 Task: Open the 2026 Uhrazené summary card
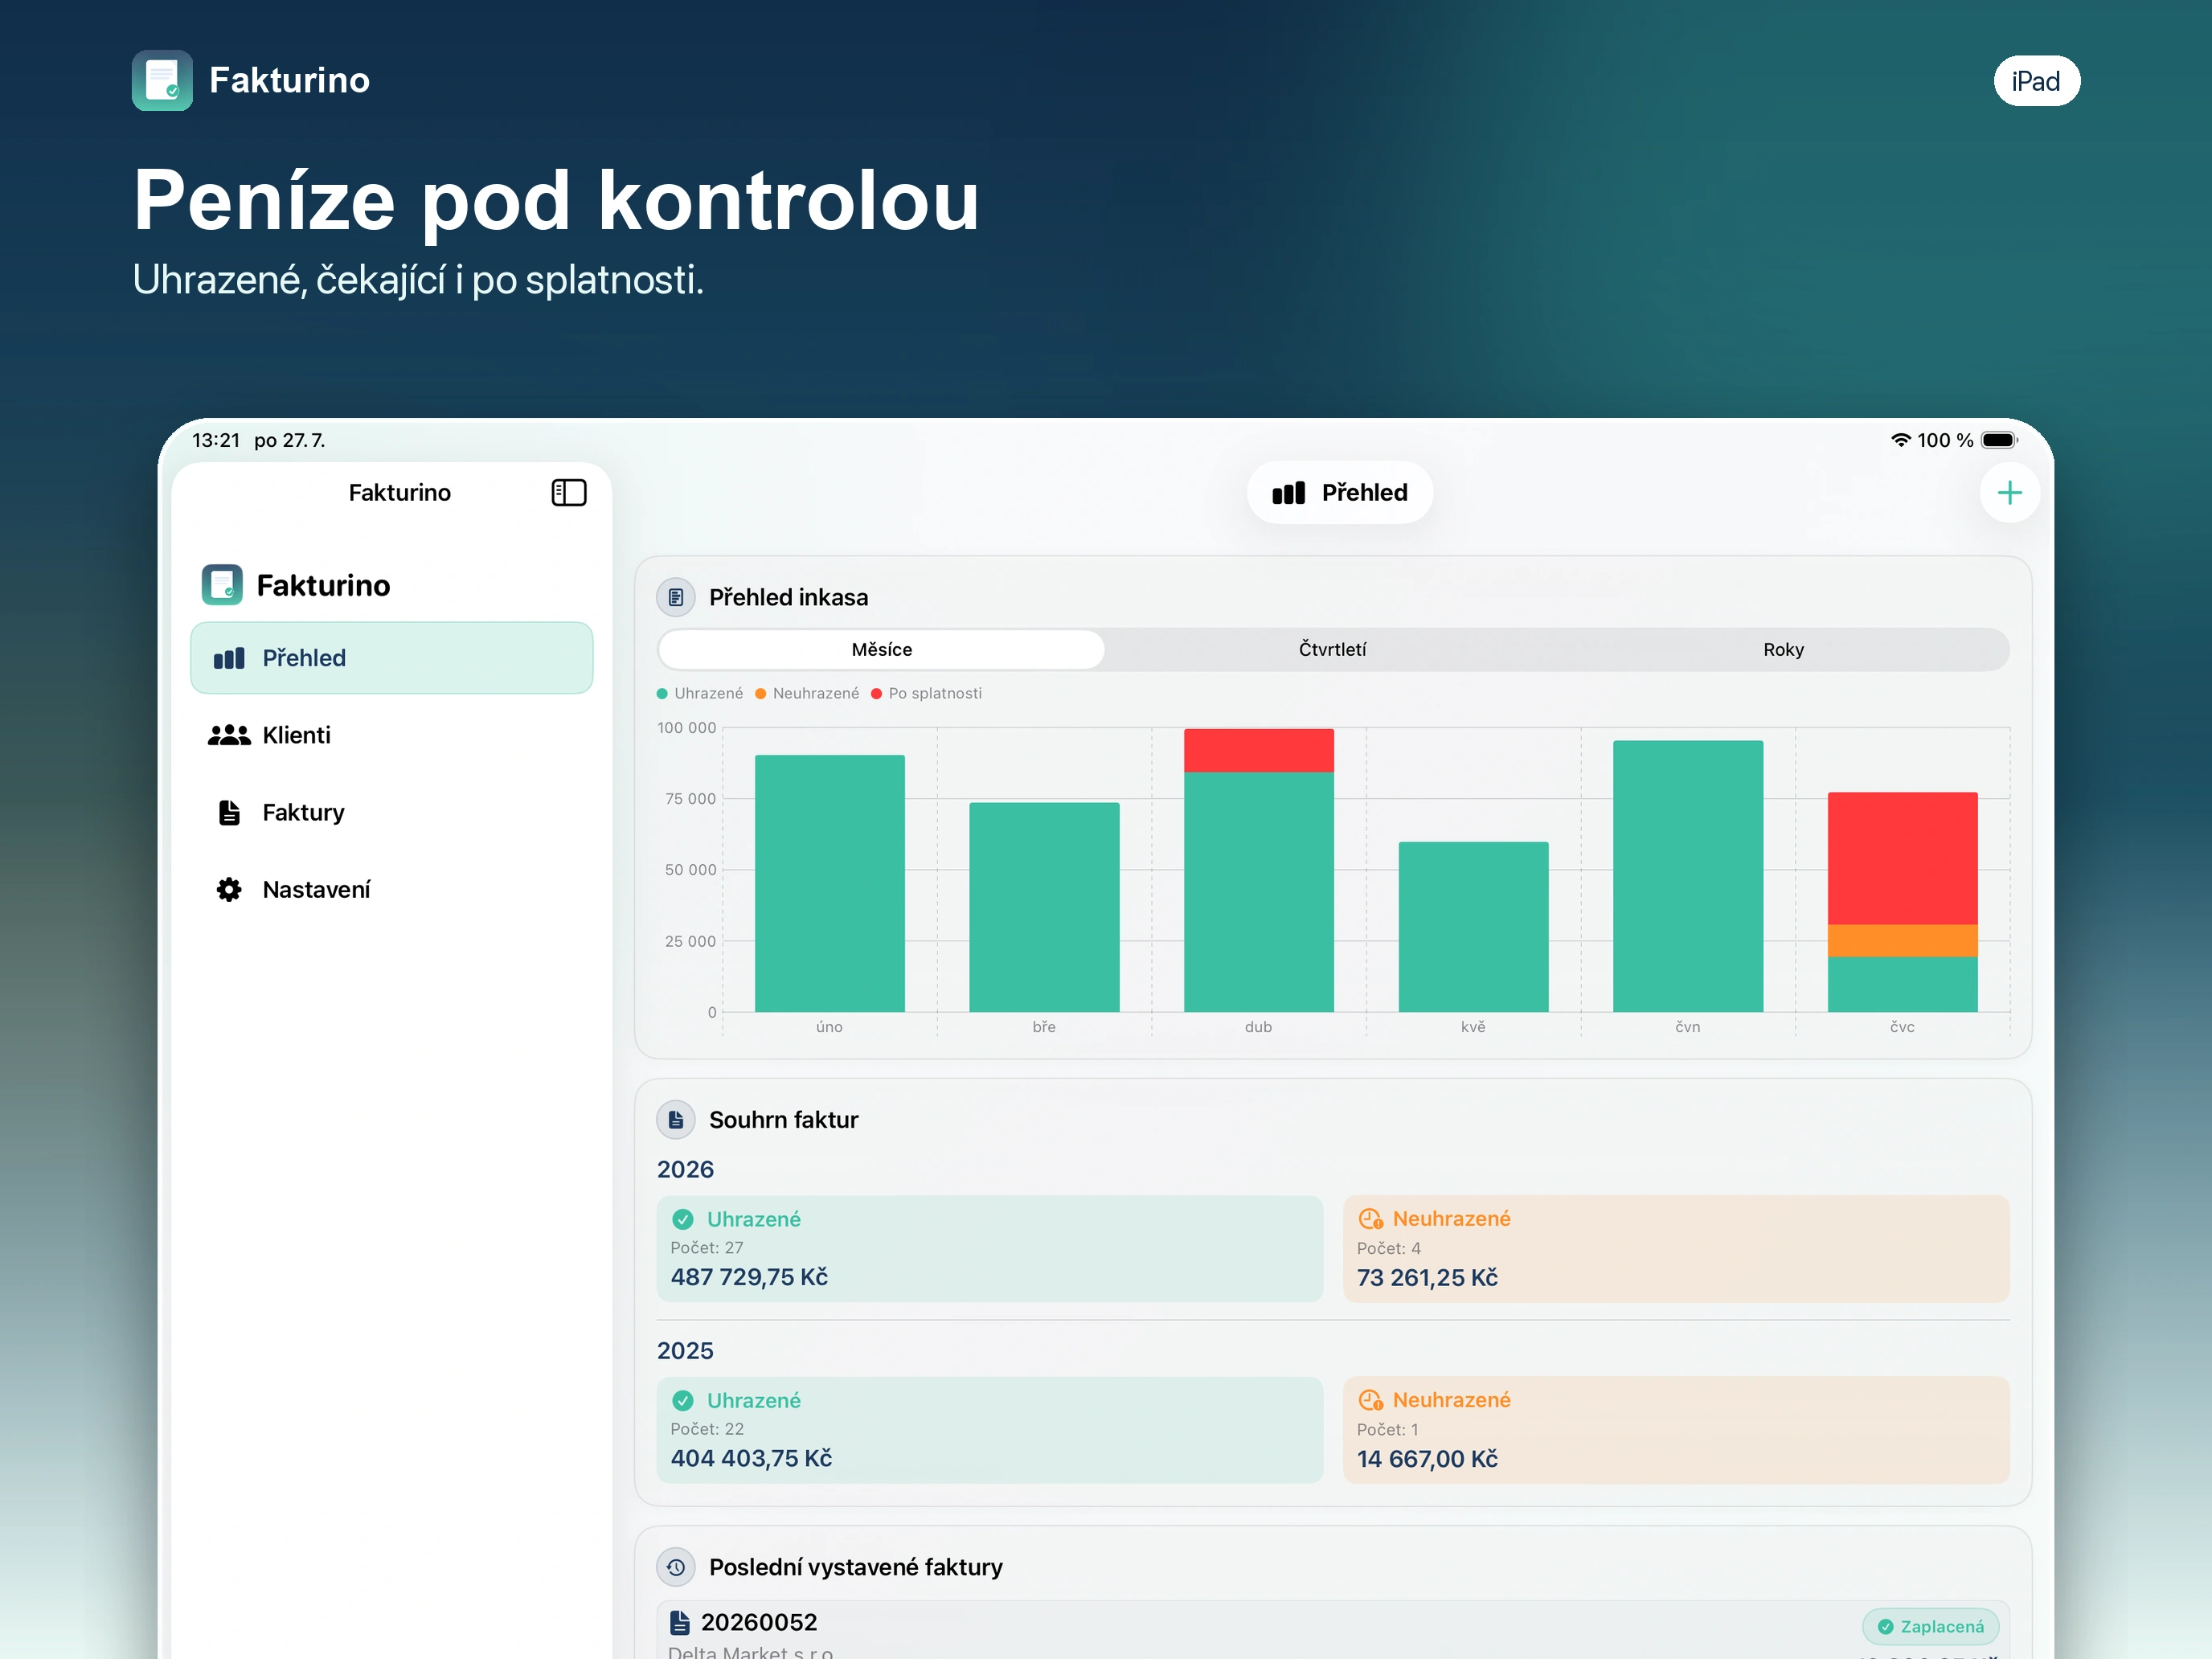(x=989, y=1248)
